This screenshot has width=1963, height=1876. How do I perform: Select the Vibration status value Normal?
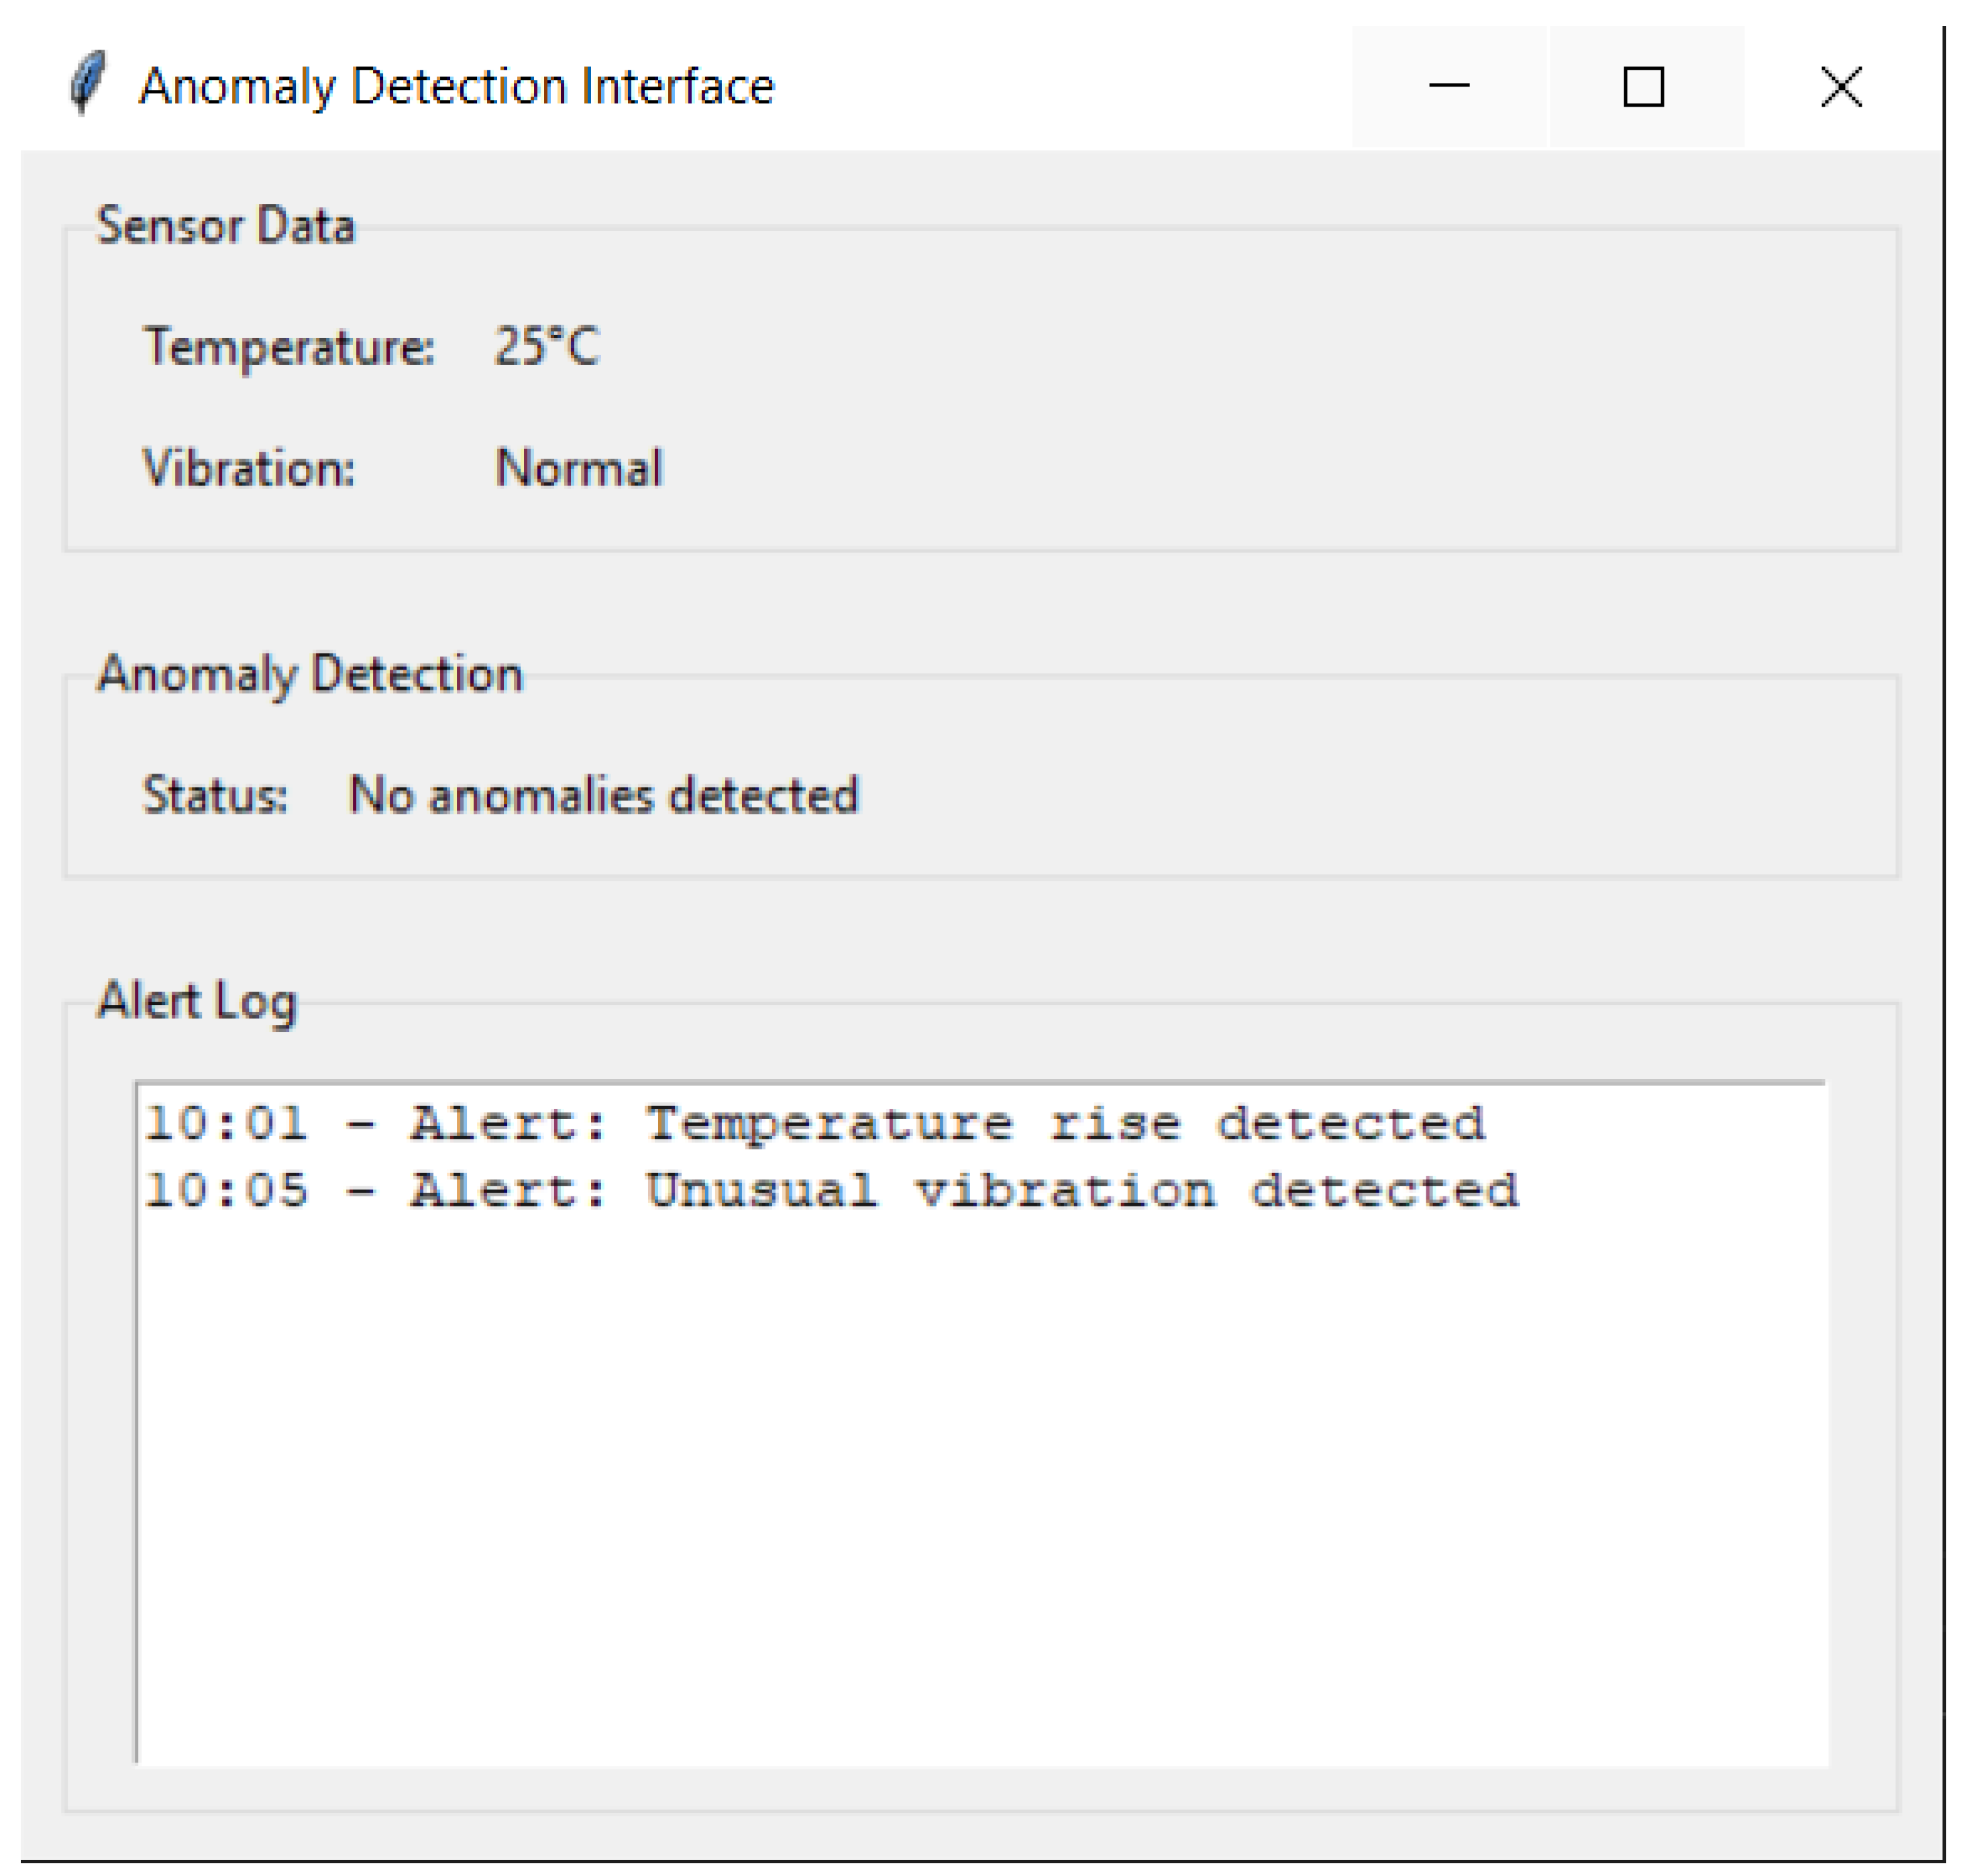pyautogui.click(x=578, y=465)
